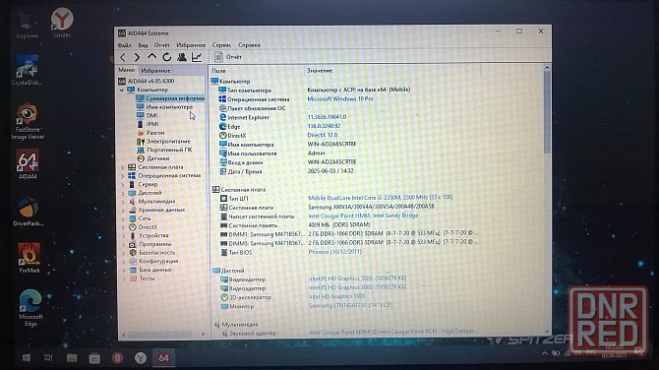Image resolution: width=659 pixels, height=370 pixels.
Task: Expand the DirectX tree node
Action: 123,227
